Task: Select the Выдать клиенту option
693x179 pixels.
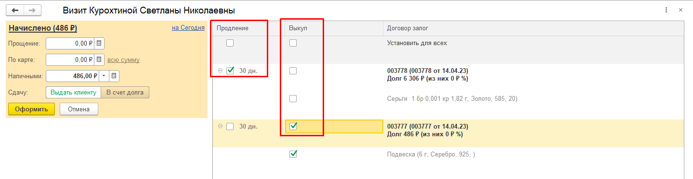Action: click(x=73, y=92)
